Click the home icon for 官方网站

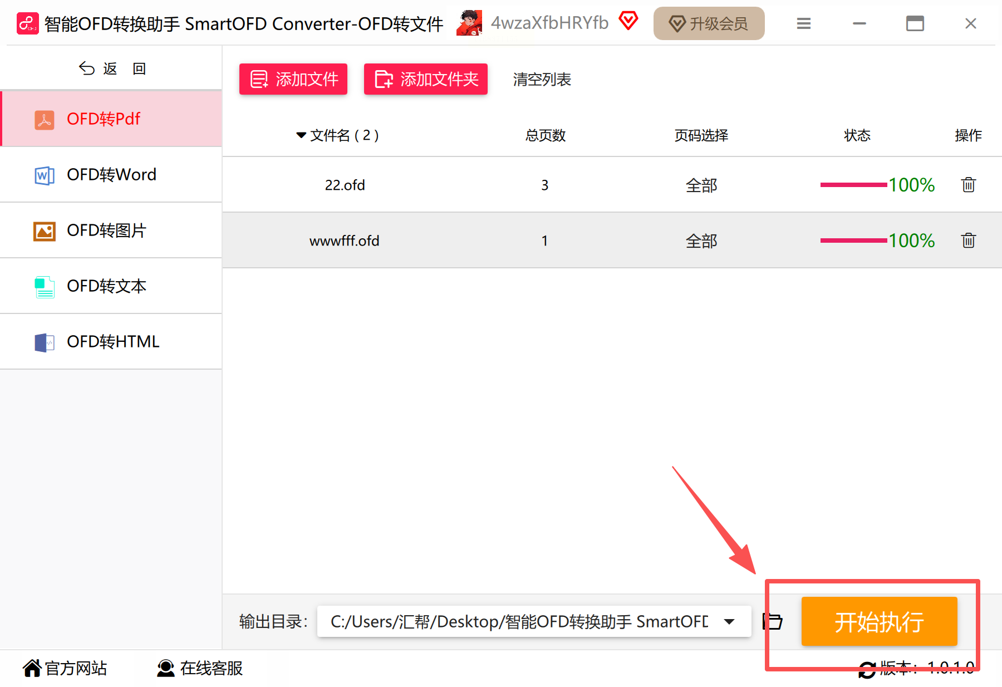tap(32, 668)
